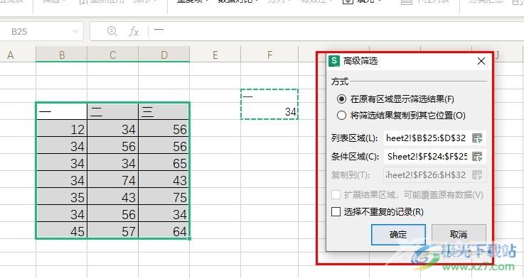This screenshot has height=278, width=524.
Task: Click cell with value 35
Action: 61,196
